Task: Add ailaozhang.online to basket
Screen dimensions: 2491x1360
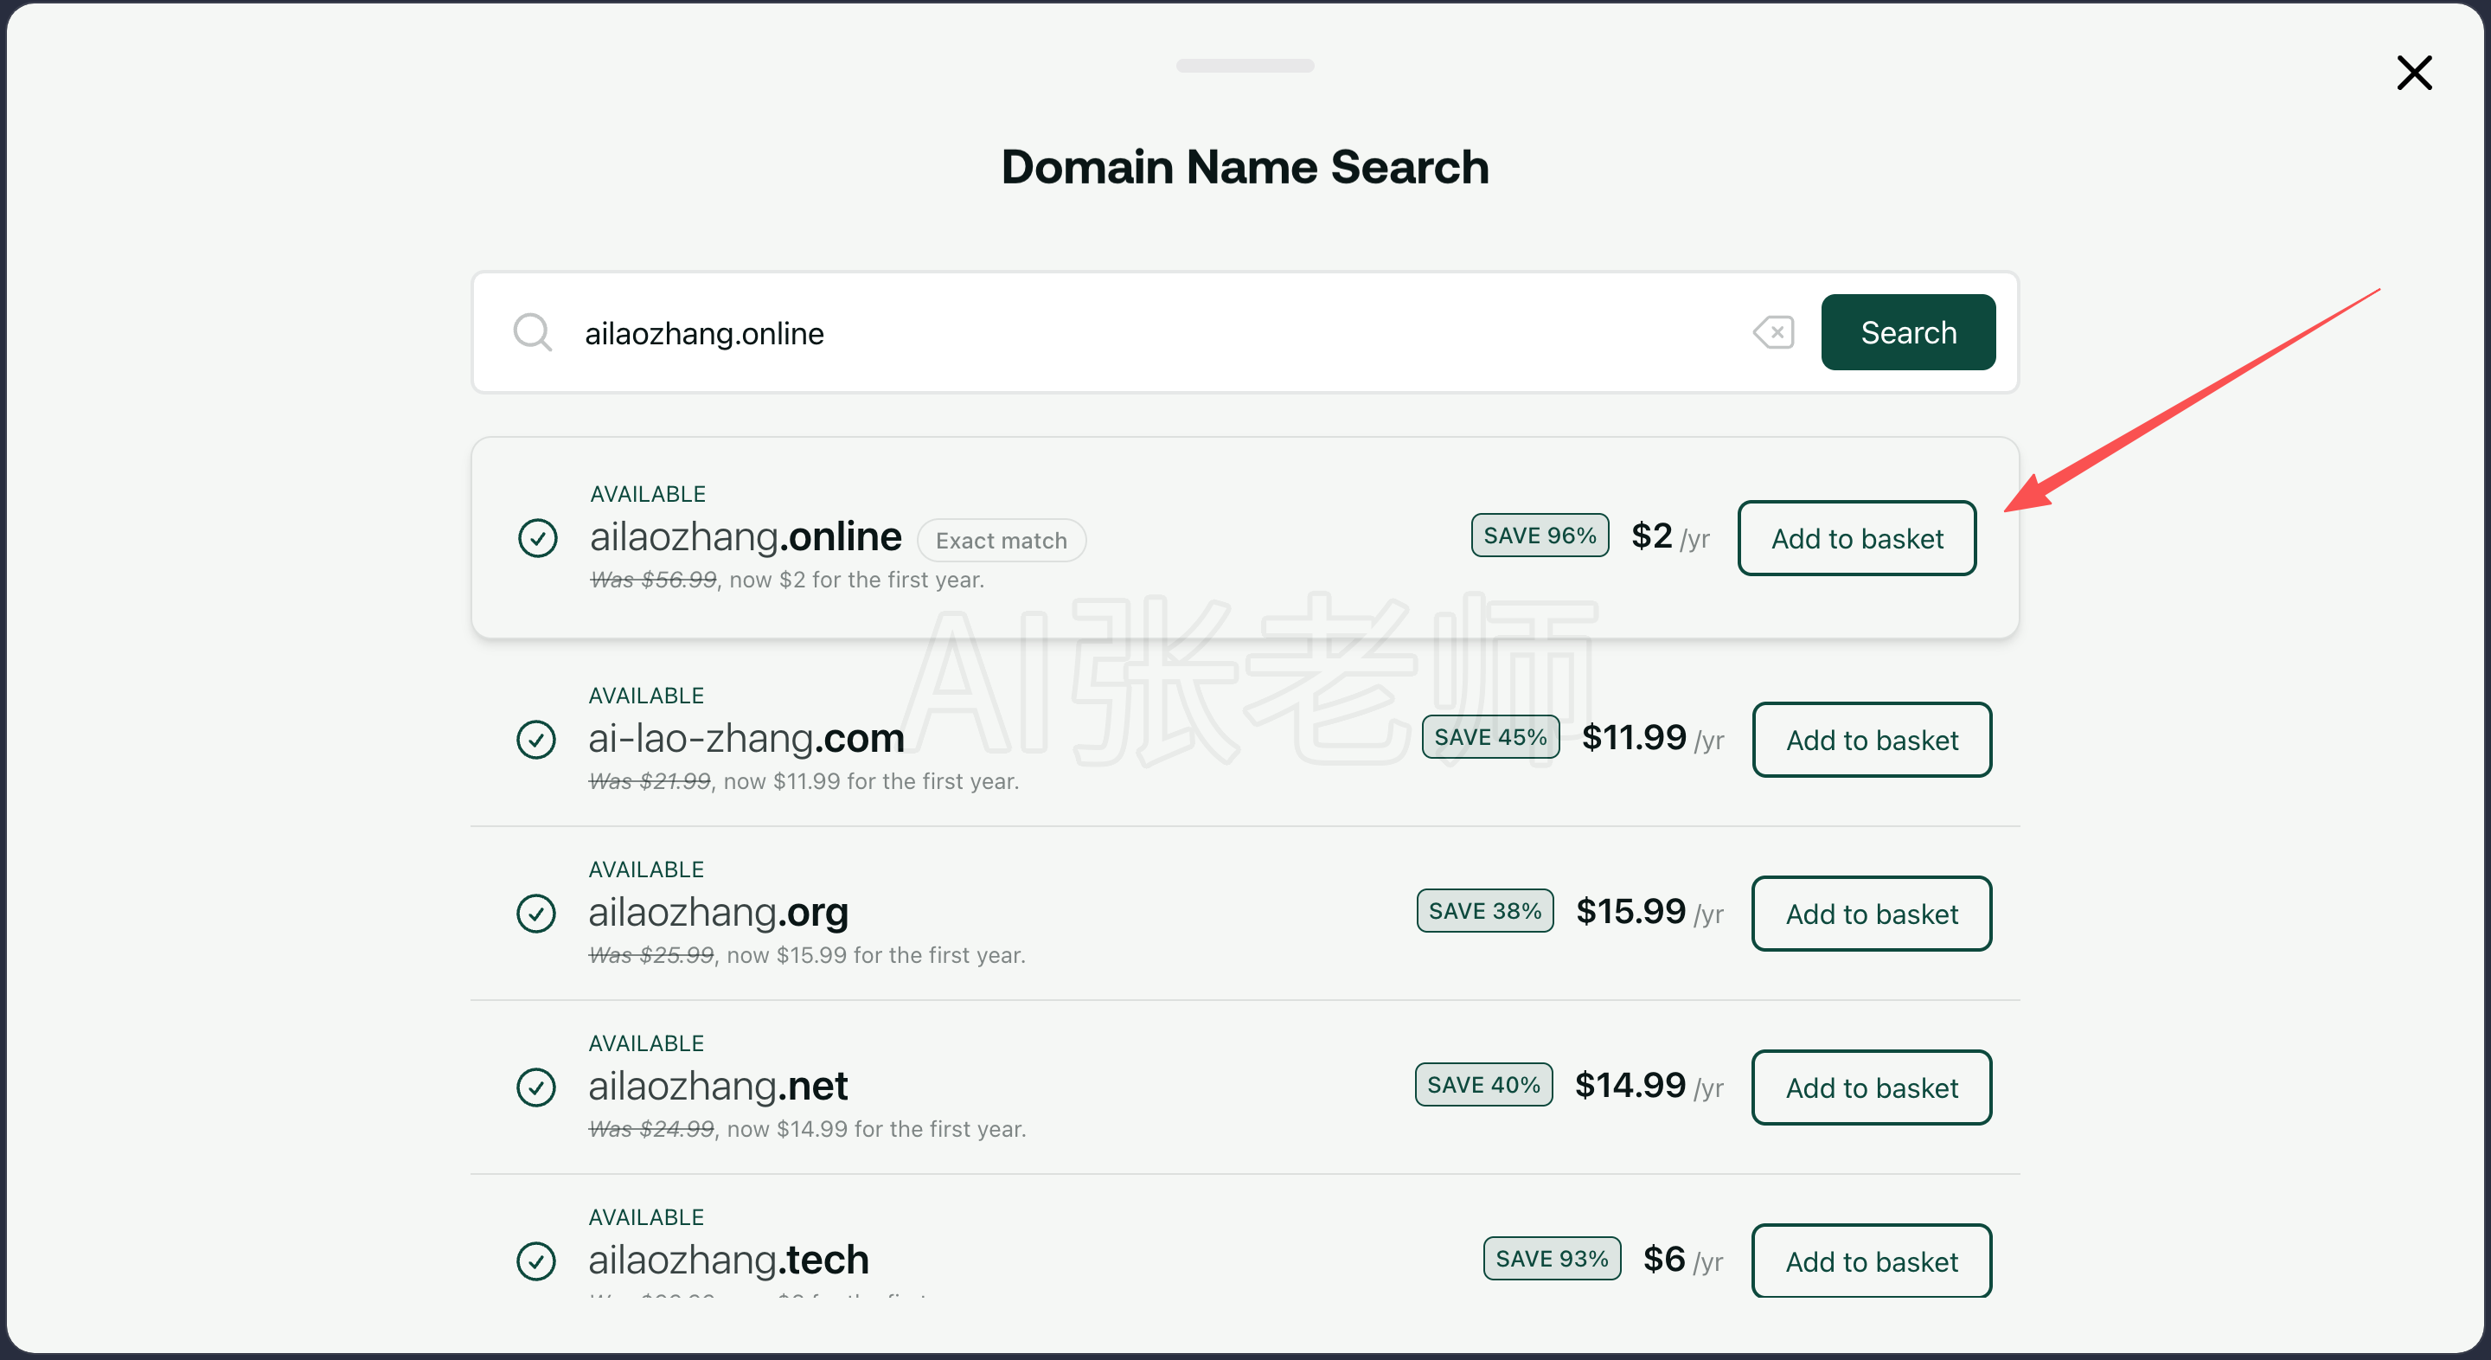Action: pos(1857,538)
